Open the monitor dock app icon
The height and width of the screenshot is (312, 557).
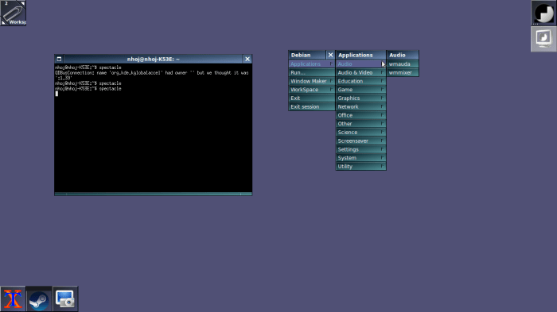point(543,39)
